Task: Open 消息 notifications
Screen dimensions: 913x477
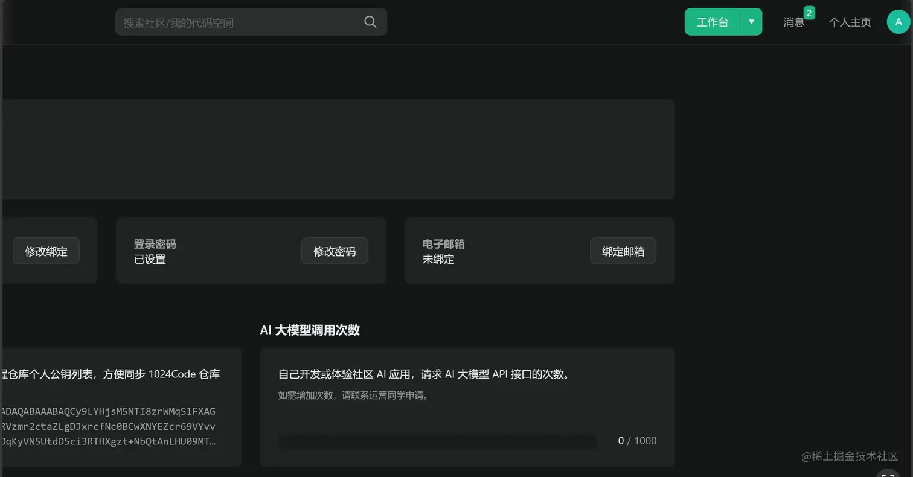Action: (x=793, y=22)
